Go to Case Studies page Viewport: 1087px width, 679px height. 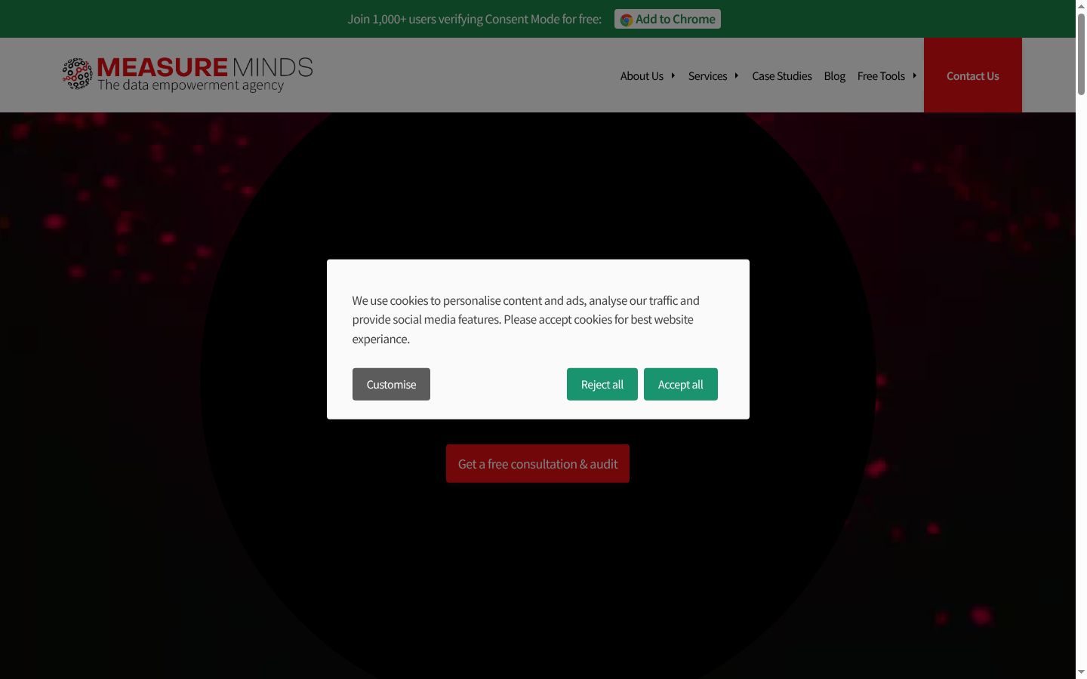(782, 76)
